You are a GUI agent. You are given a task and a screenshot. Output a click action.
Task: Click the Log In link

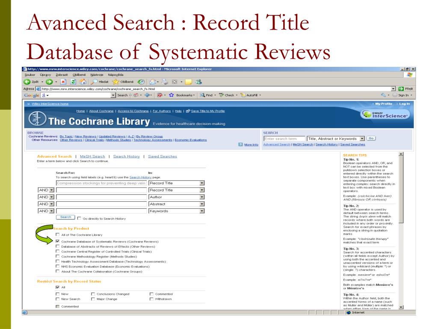405,104
